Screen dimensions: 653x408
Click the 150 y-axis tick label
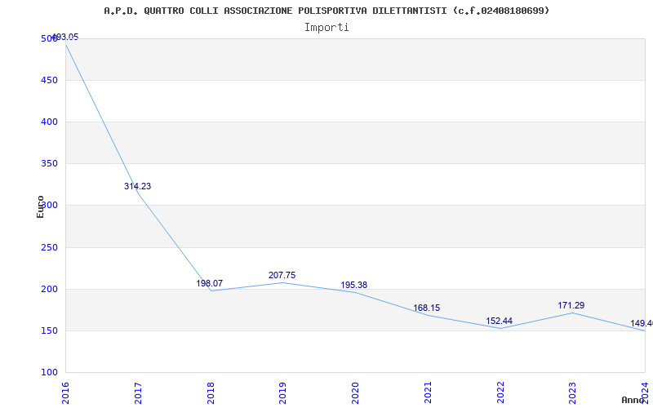click(x=49, y=331)
